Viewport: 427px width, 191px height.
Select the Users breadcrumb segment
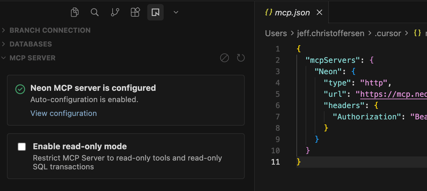click(x=276, y=33)
